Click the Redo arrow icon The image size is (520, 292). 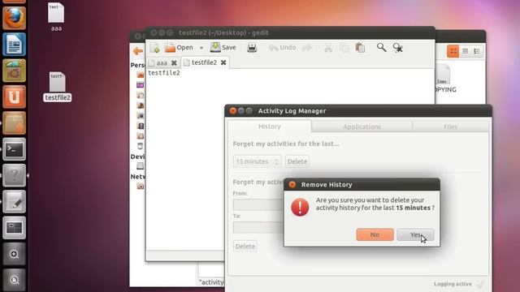pos(307,48)
